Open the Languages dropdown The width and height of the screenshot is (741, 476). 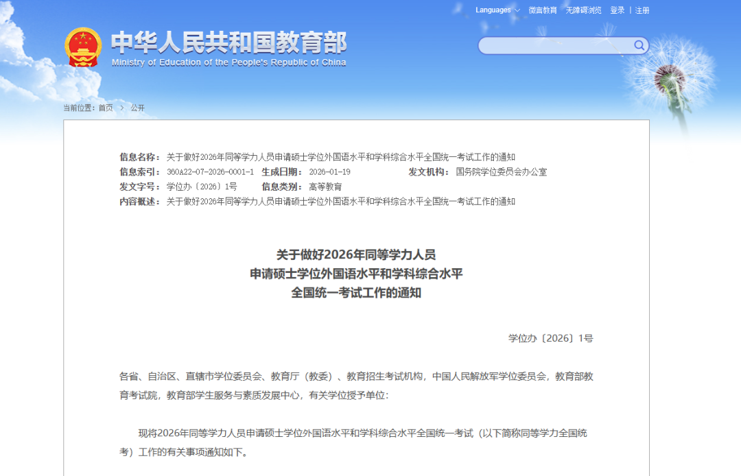coord(497,10)
